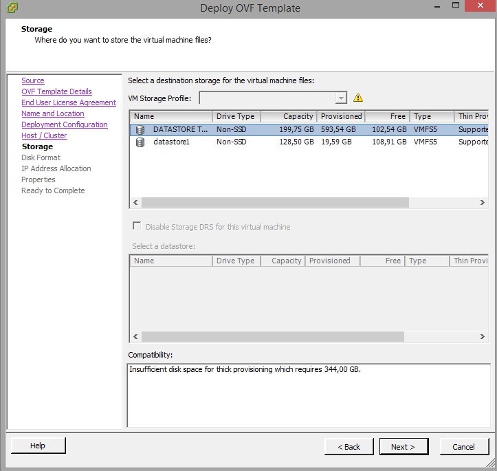Image resolution: width=497 pixels, height=471 pixels.
Task: Click the yellow warning icon beside storage profile
Action: (357, 98)
